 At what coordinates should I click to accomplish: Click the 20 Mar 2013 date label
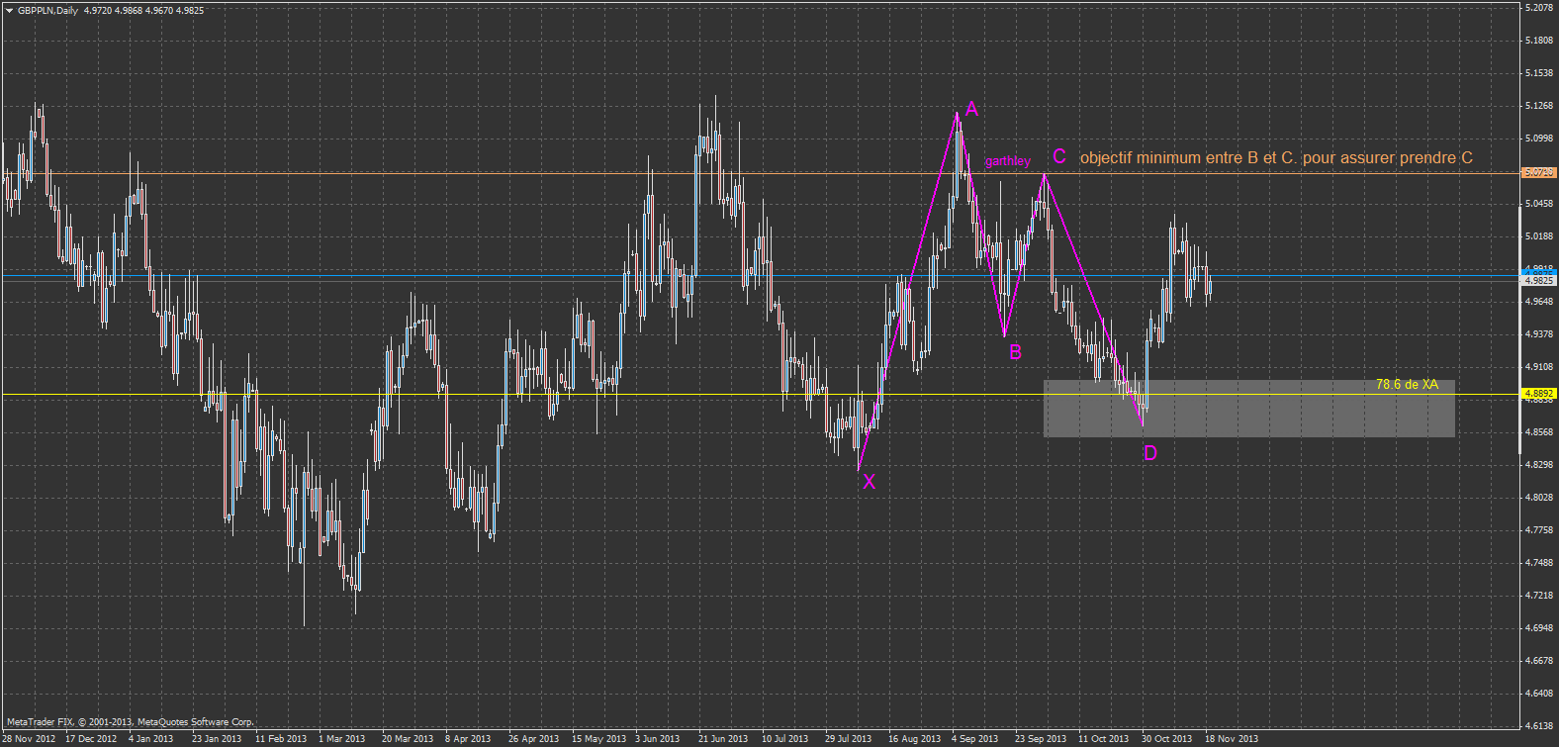(408, 739)
